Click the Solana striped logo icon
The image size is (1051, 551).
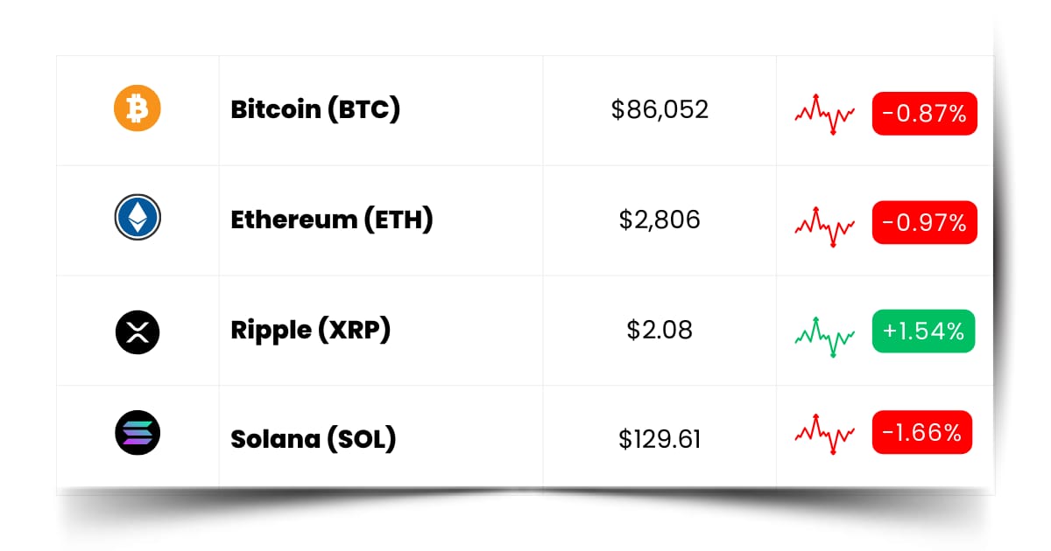pos(138,433)
